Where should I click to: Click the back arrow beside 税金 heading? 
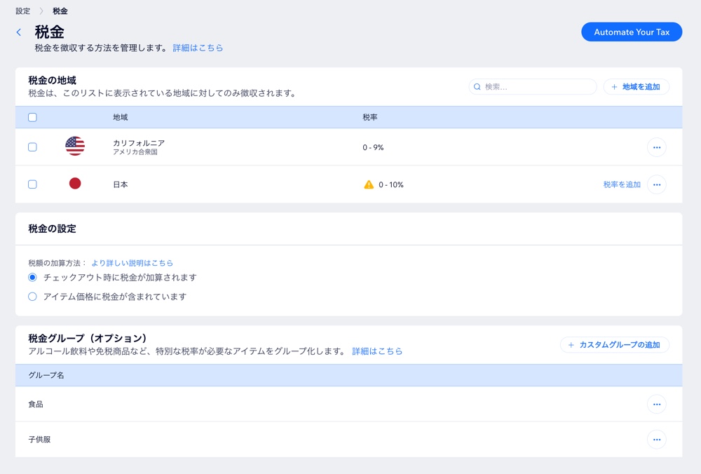point(18,32)
